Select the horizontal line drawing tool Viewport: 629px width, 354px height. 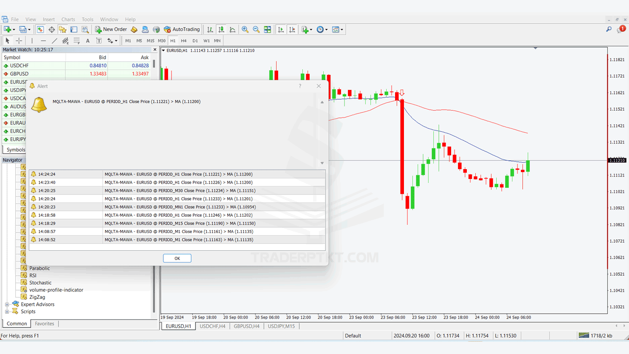tap(43, 41)
